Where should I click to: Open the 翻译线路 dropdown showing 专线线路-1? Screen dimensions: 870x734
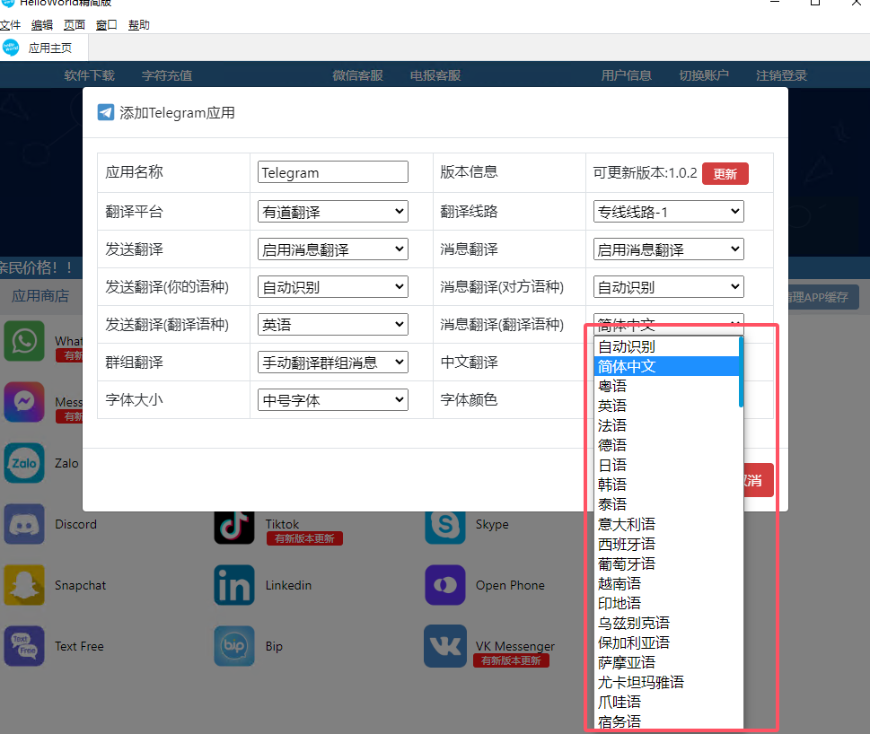click(668, 212)
